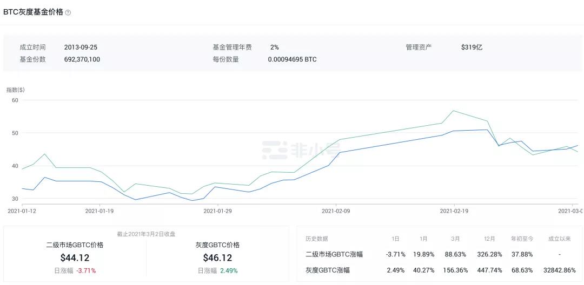Click the table cell 37.88%

pos(522,255)
